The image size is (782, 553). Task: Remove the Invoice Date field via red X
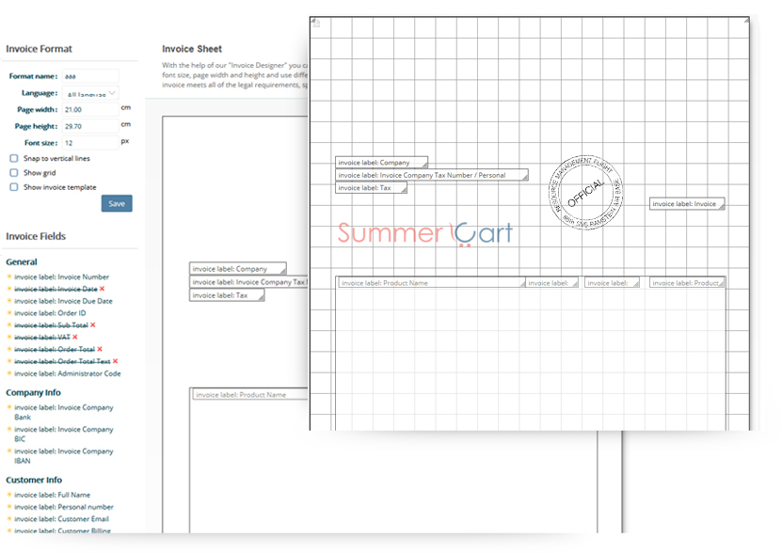pos(102,289)
